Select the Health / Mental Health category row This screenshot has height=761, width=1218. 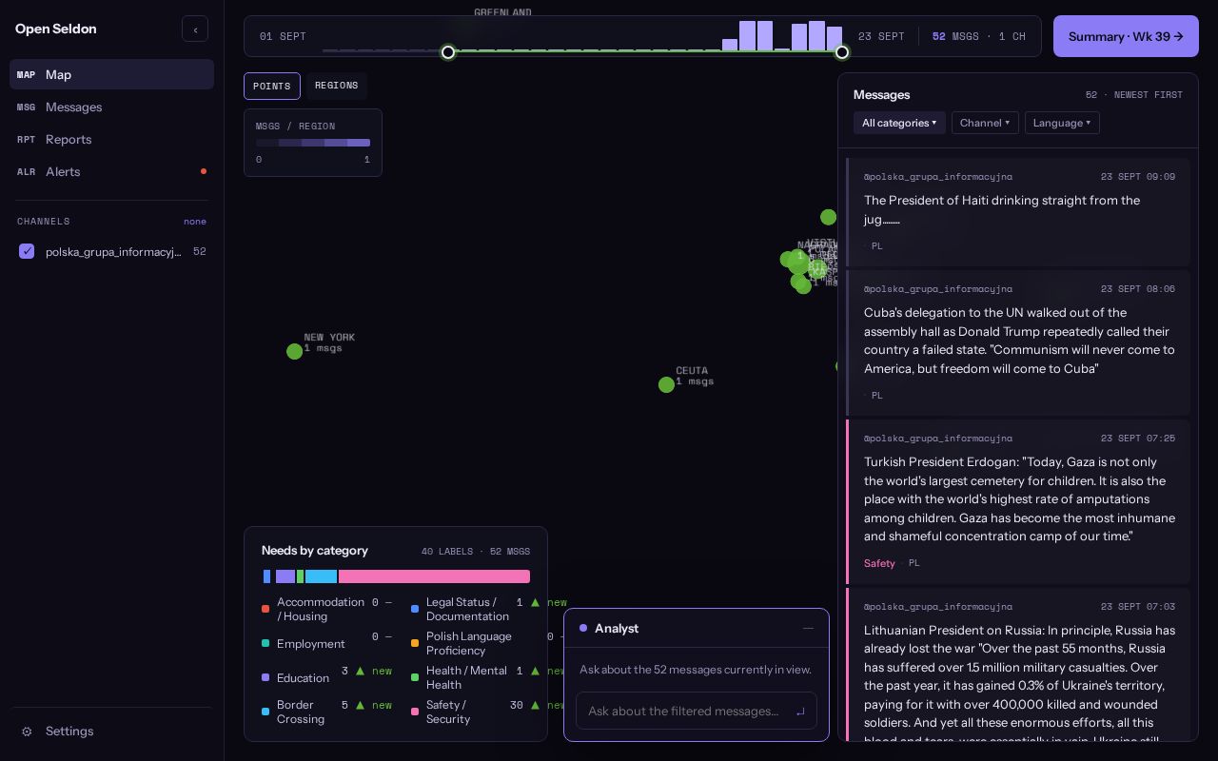click(489, 677)
